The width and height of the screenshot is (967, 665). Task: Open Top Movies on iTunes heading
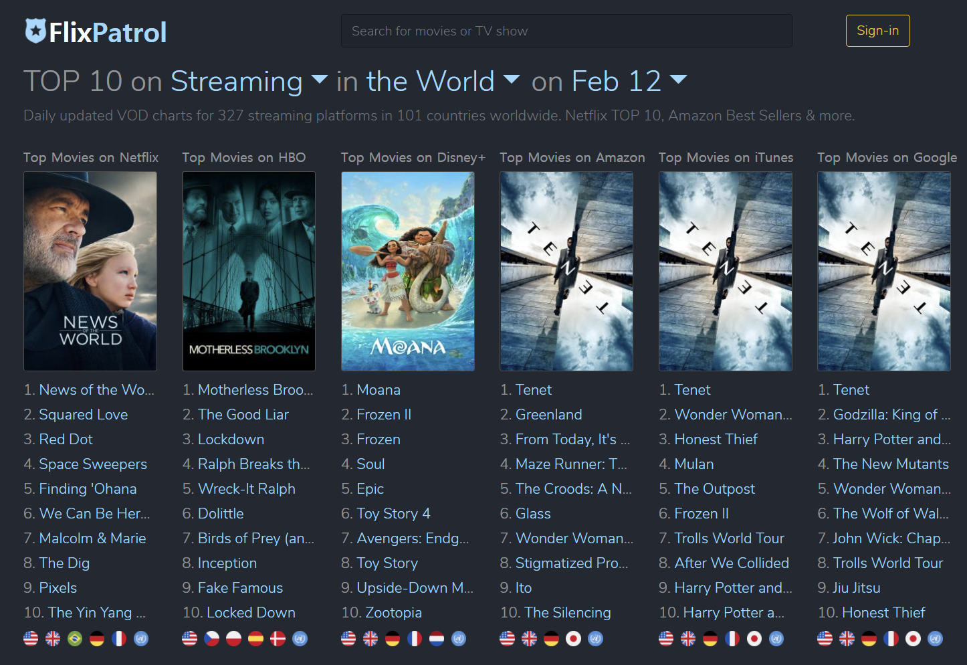click(726, 157)
